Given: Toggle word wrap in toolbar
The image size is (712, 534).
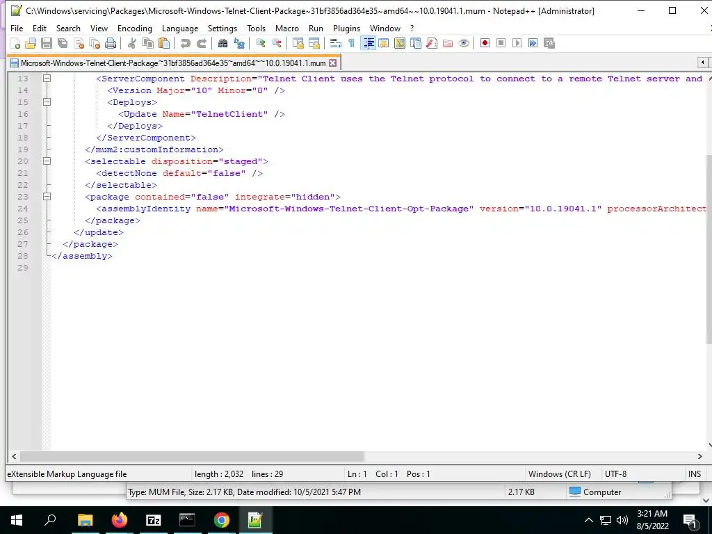Looking at the screenshot, I should coord(336,43).
